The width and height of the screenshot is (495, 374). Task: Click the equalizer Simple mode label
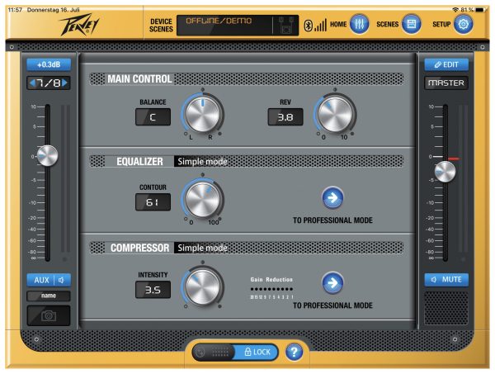202,162
